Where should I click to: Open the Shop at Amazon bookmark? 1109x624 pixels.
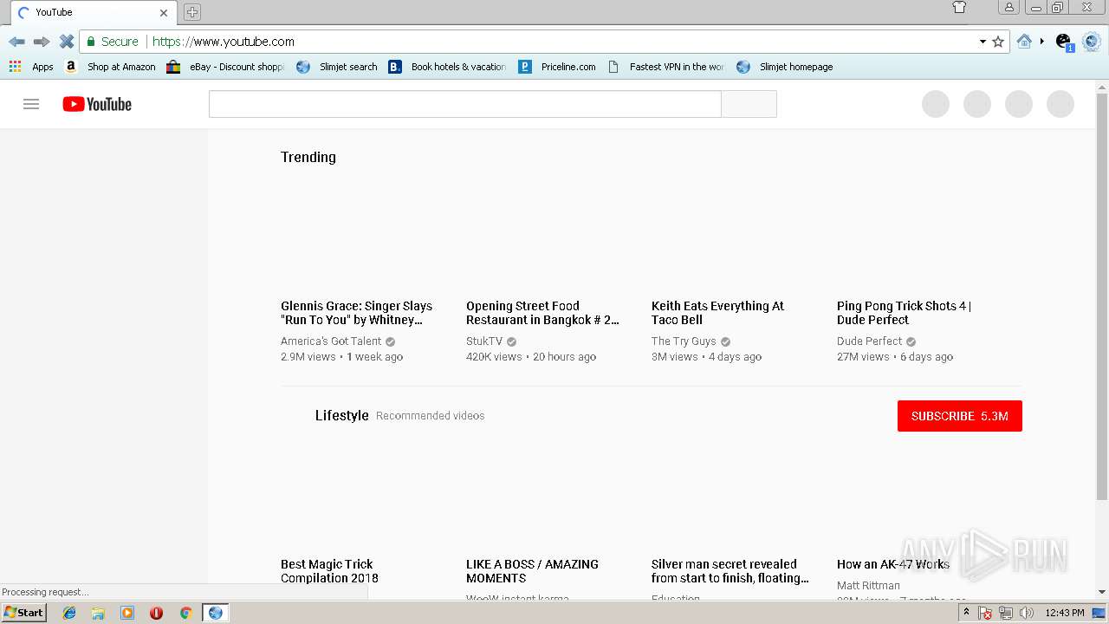click(111, 67)
